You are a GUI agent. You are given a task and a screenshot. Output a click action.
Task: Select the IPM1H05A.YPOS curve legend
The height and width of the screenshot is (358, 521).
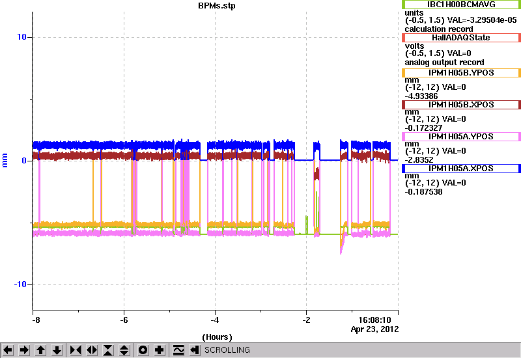461,137
